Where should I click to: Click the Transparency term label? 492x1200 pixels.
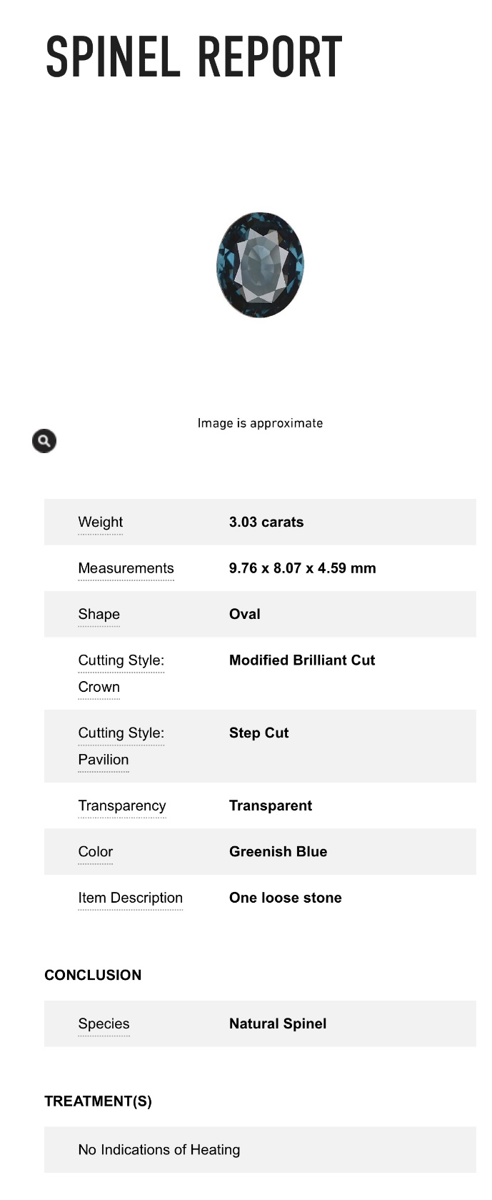(122, 806)
